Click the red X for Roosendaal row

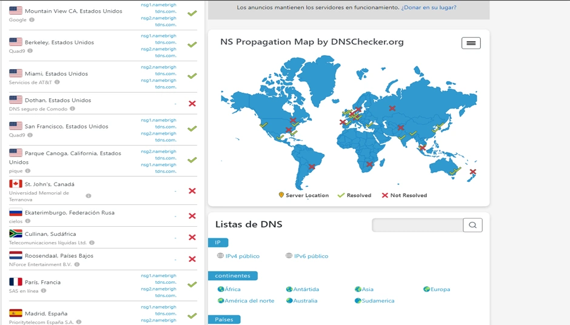pos(192,259)
